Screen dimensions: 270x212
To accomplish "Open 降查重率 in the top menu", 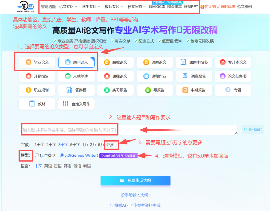I will (174, 7).
